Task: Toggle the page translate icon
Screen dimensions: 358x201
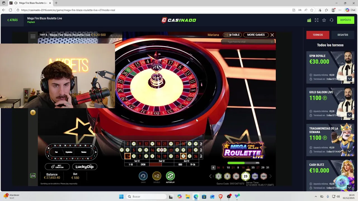Action: pyautogui.click(x=300, y=10)
